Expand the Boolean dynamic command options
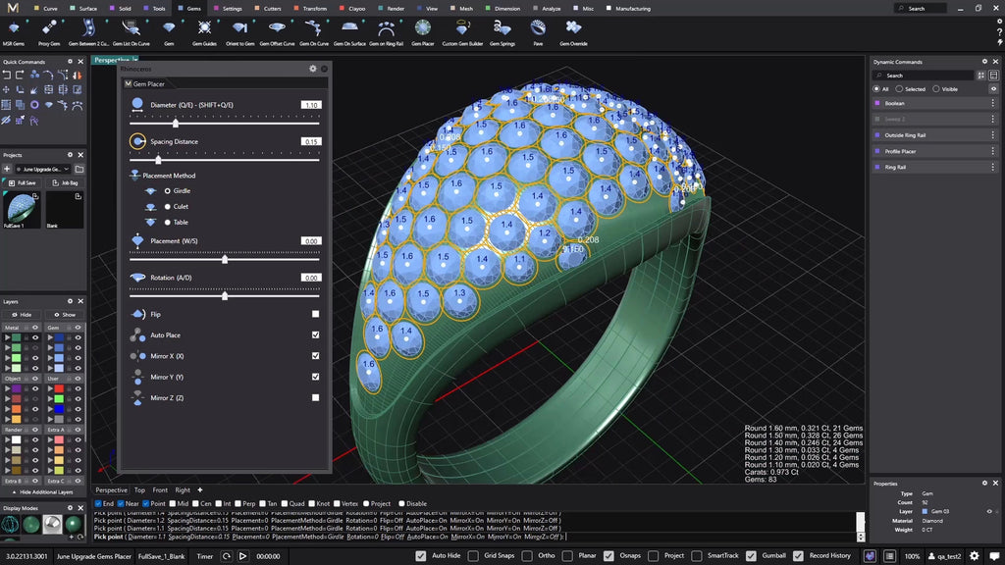The height and width of the screenshot is (565, 1005). pyautogui.click(x=993, y=103)
